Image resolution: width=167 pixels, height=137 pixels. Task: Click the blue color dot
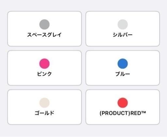point(123,64)
